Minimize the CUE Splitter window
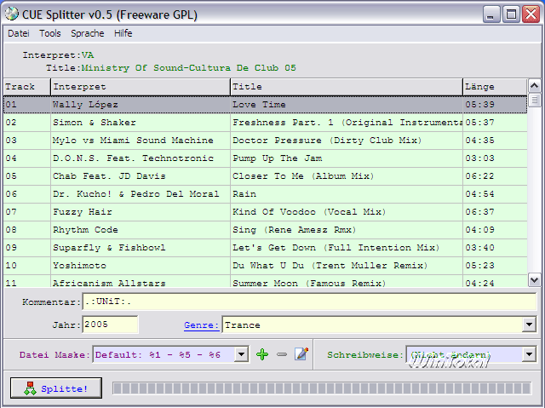Screen dimensions: 545x408 491,14
